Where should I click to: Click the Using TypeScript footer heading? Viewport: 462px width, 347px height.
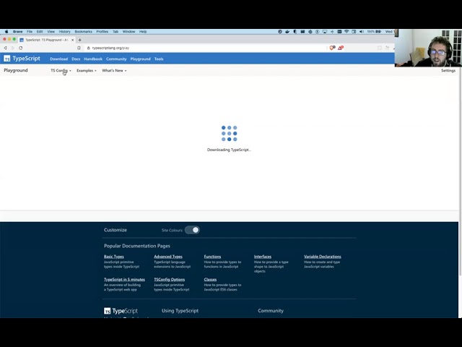coord(180,311)
